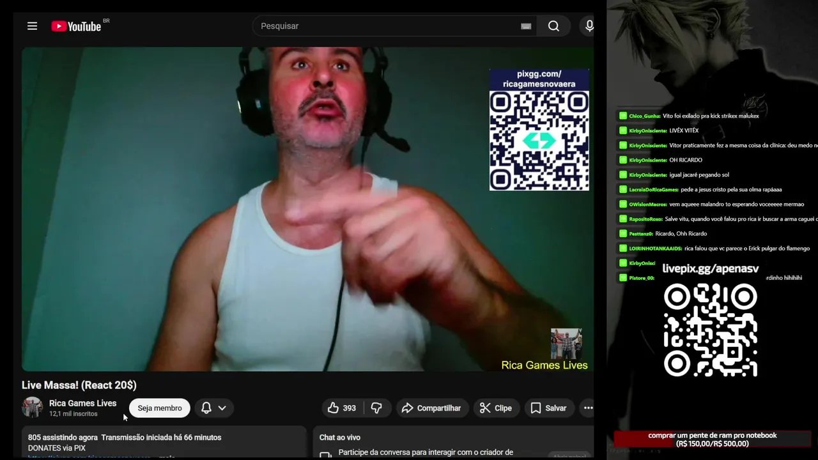Open the YouTube hamburger guide menu

point(32,26)
